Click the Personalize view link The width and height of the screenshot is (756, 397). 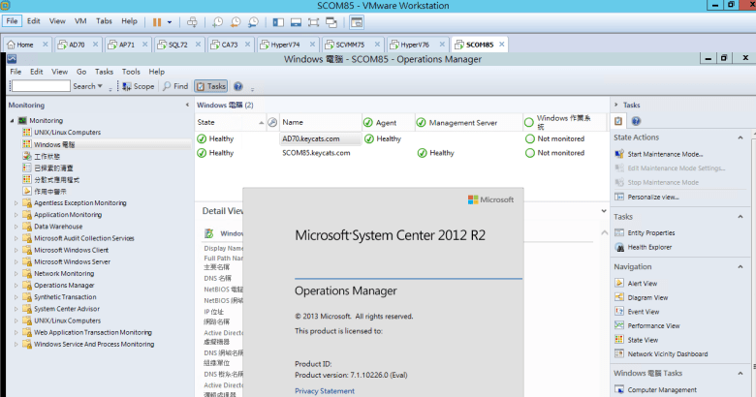653,197
